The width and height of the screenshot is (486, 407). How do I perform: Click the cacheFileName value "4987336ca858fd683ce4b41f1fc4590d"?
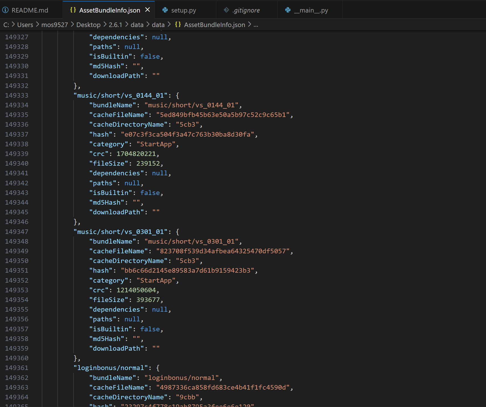tap(223, 387)
